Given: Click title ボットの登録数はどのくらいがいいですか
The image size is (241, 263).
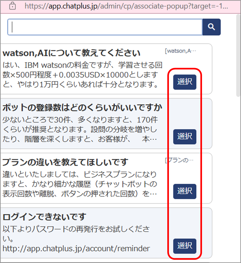Looking at the screenshot, I should point(82,108).
